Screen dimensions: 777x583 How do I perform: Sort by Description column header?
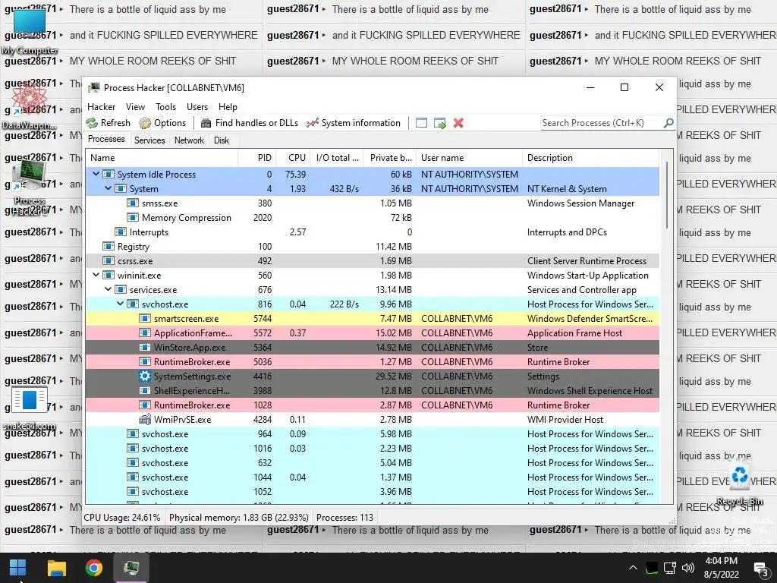click(590, 158)
